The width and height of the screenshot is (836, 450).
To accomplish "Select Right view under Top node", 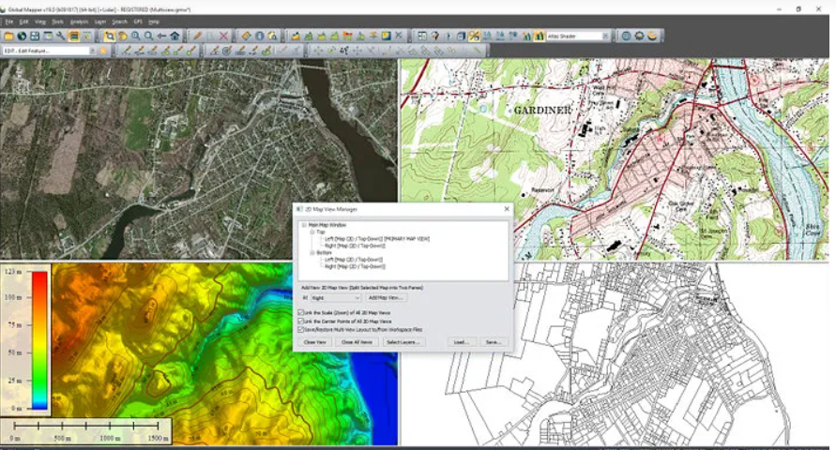I will point(355,246).
